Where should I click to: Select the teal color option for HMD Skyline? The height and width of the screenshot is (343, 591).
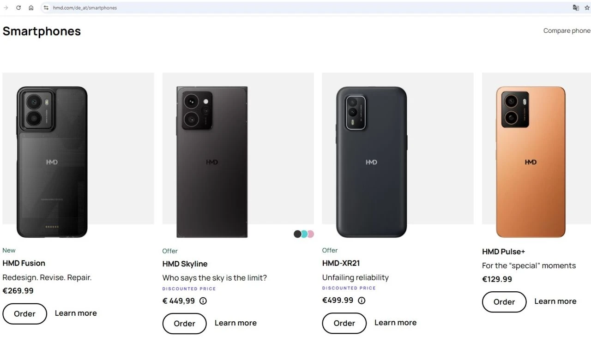[x=303, y=234]
